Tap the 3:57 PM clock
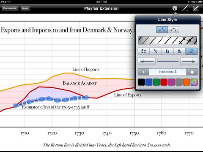 pyautogui.click(x=101, y=2)
